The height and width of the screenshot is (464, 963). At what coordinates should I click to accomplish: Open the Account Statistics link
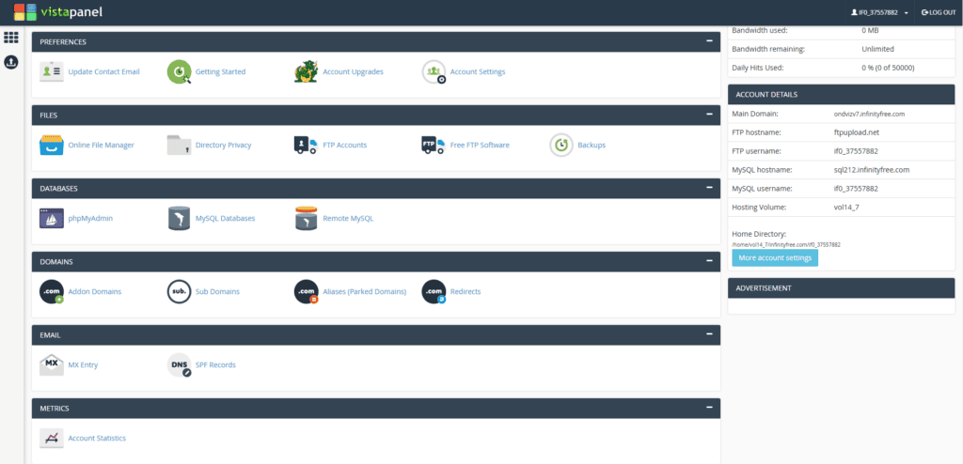(x=97, y=438)
